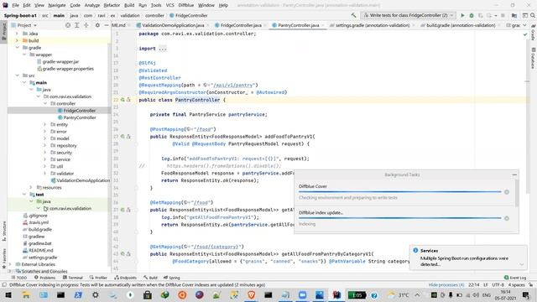The width and height of the screenshot is (537, 302).
Task: Run the selected configuration with the green play icon
Action: (x=462, y=15)
